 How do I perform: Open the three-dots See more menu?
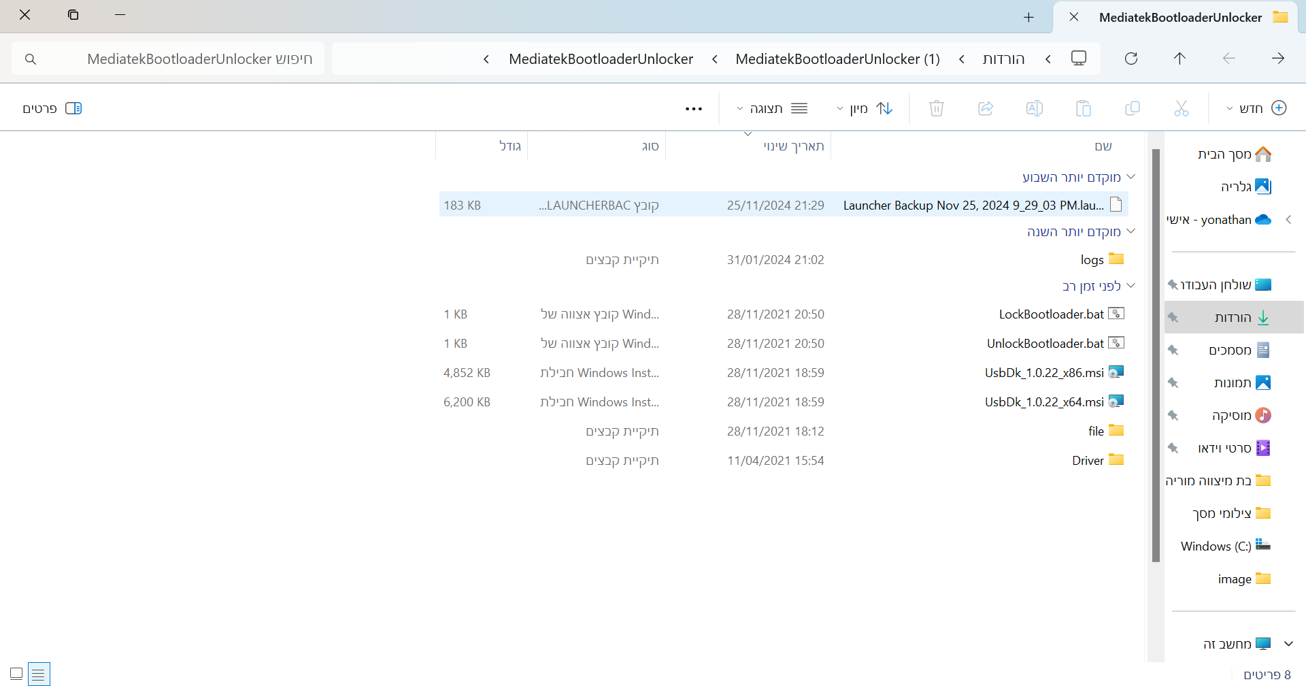coord(694,109)
